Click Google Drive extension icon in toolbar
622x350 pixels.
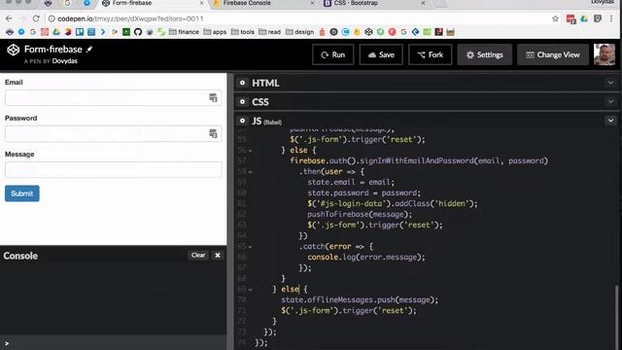[x=584, y=18]
